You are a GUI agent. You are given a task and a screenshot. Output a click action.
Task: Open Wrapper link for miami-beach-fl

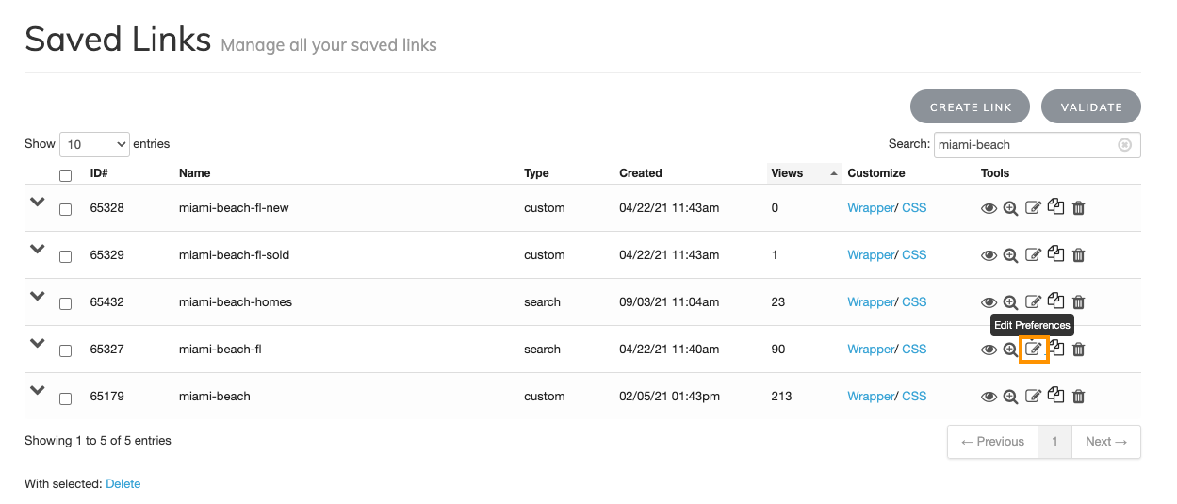point(870,350)
